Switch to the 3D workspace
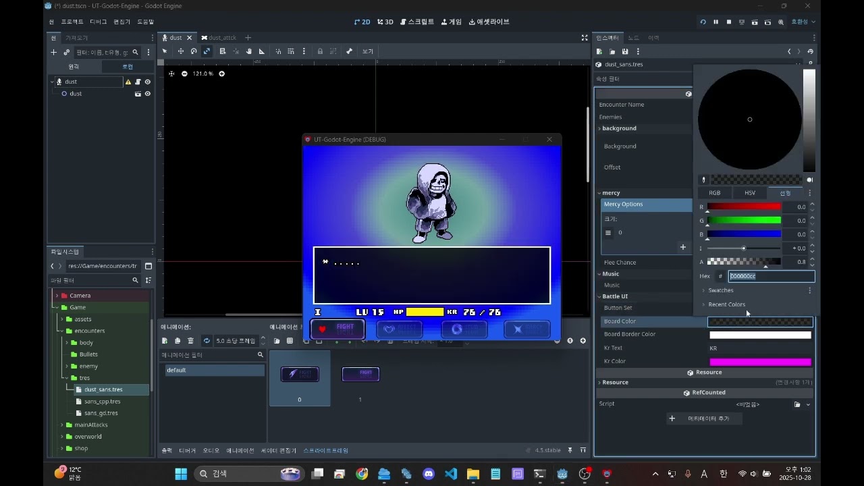The image size is (864, 486). [x=385, y=22]
